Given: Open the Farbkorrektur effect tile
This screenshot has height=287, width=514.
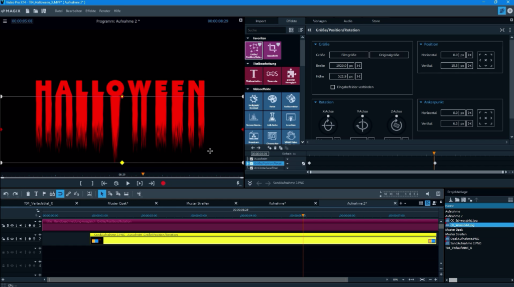Looking at the screenshot, I should point(291,101).
